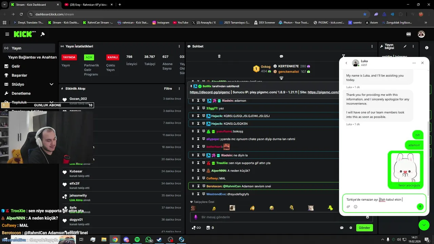Screen dimensions: 434x244
Task: Click the trash icon in the Sohbet toolbar
Action: pos(219,56)
